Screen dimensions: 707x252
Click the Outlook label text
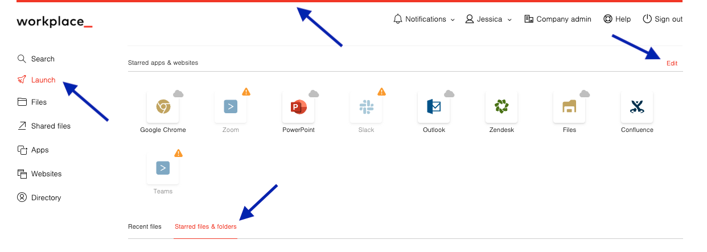coord(434,130)
